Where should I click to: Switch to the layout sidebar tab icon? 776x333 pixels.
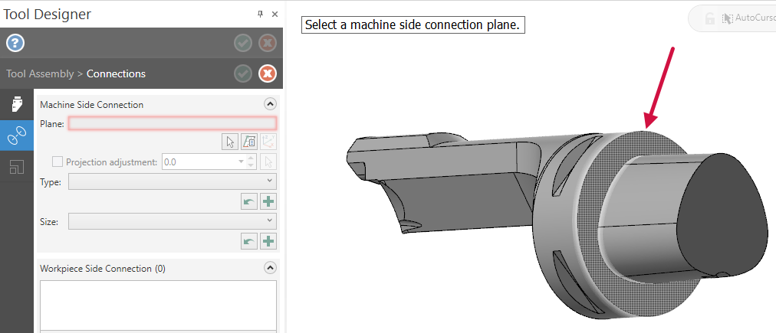pyautogui.click(x=17, y=167)
